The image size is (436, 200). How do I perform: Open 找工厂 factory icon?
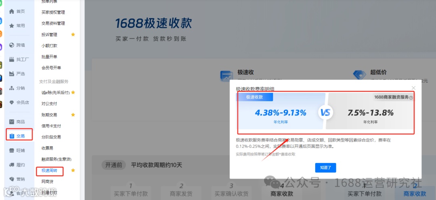pyautogui.click(x=11, y=59)
